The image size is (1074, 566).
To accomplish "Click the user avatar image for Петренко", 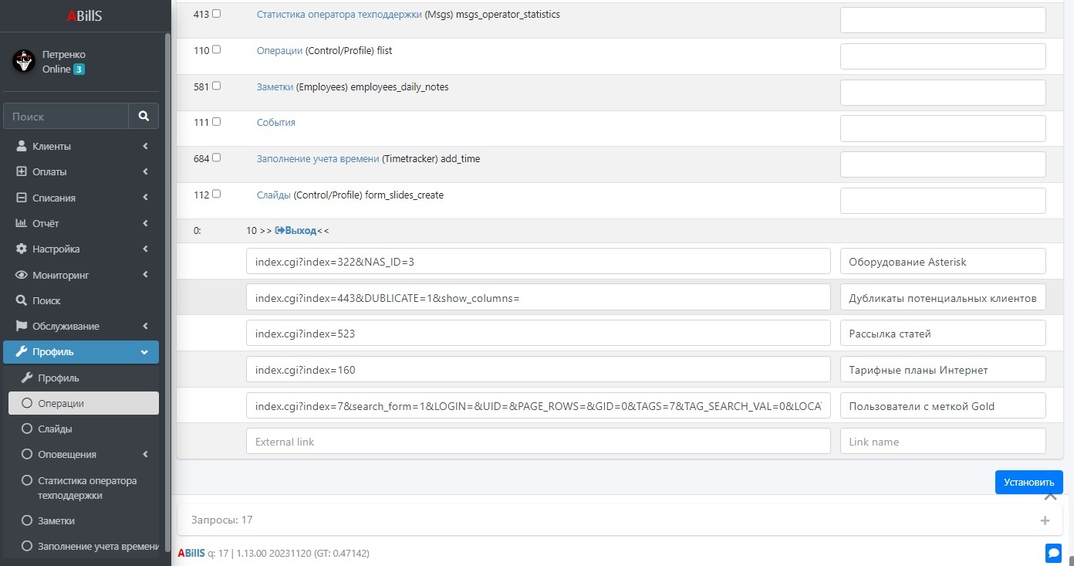I will [24, 62].
